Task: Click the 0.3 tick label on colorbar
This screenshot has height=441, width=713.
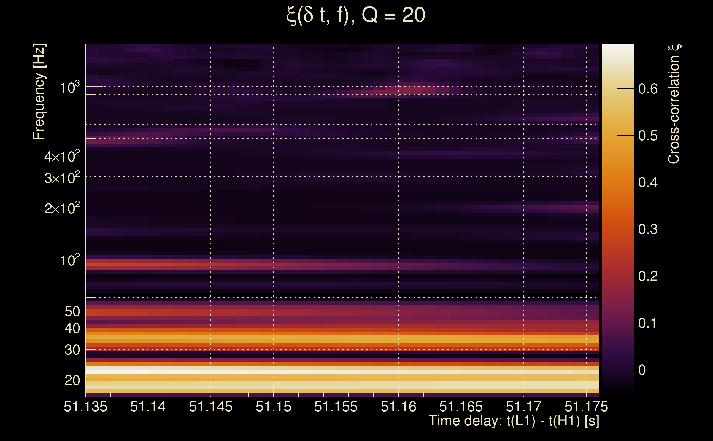Action: (x=648, y=230)
